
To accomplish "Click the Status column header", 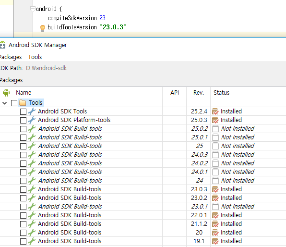I will (x=221, y=93).
